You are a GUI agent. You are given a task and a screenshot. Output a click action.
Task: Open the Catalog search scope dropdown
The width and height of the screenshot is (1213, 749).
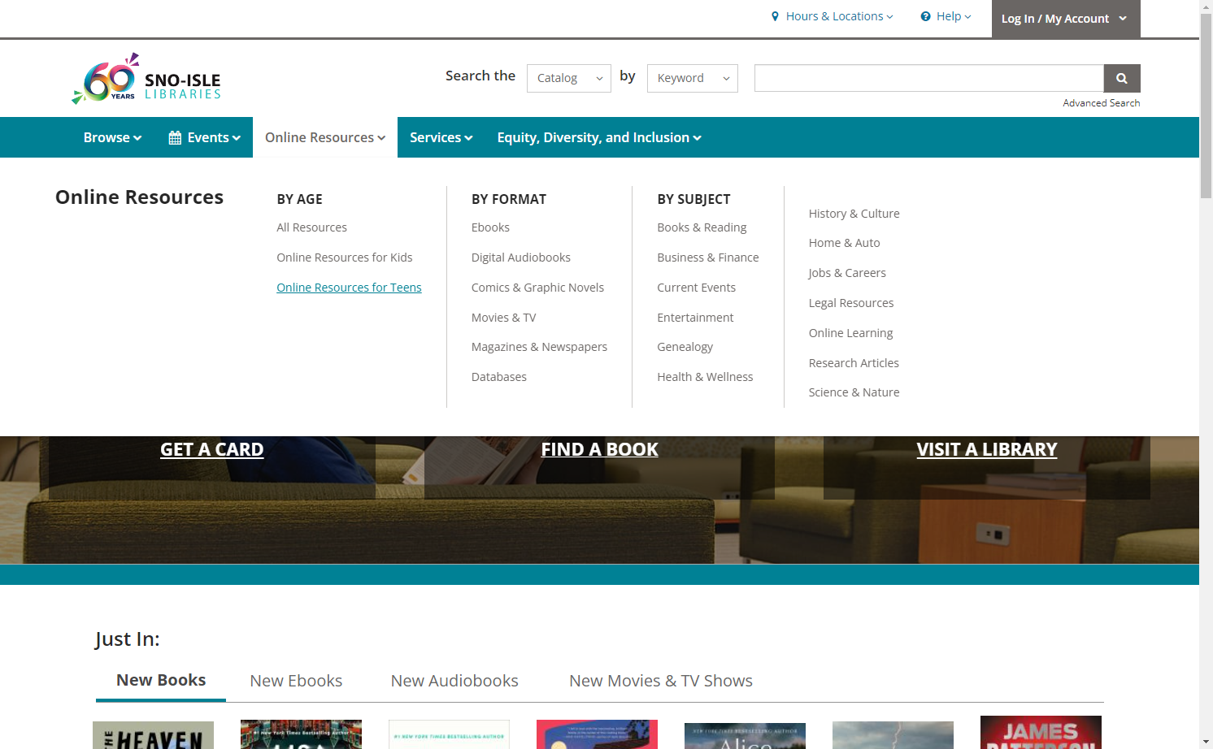click(569, 78)
